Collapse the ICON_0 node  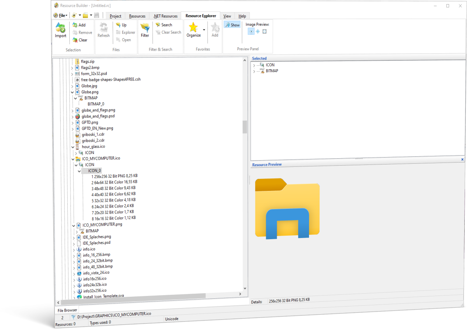point(79,171)
